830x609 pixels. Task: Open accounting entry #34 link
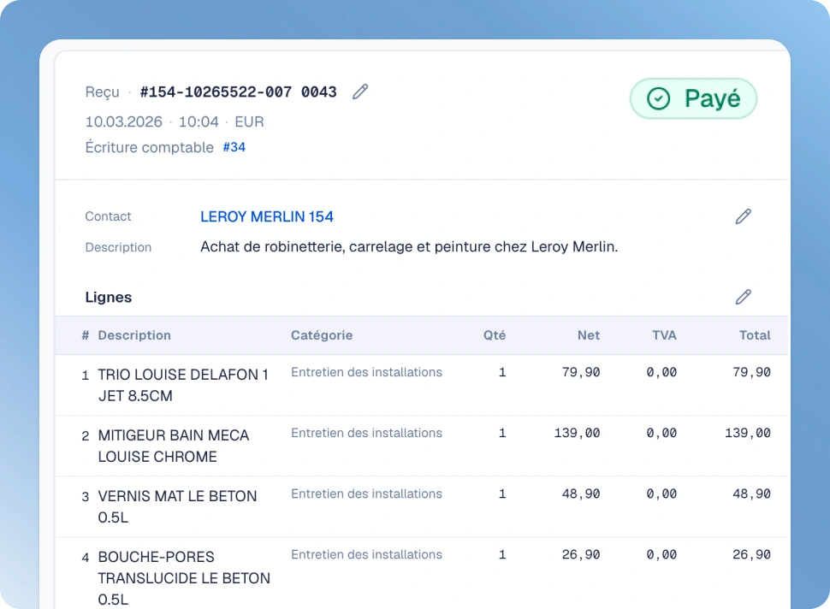point(234,147)
